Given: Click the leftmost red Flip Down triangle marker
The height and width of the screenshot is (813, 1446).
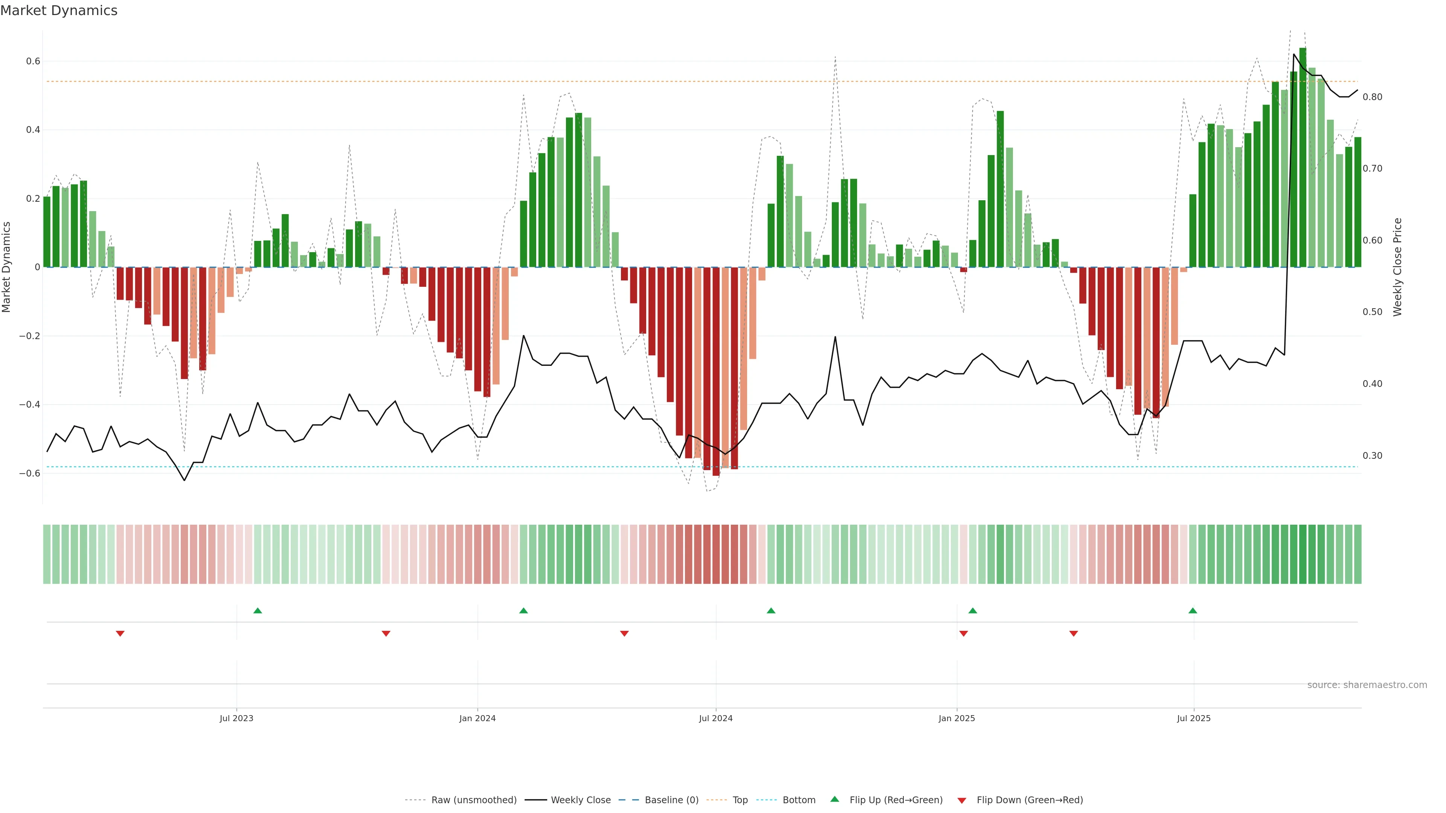Looking at the screenshot, I should [x=120, y=633].
